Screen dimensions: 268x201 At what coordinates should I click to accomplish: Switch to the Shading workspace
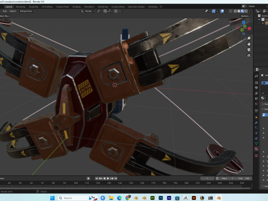(x=76, y=7)
